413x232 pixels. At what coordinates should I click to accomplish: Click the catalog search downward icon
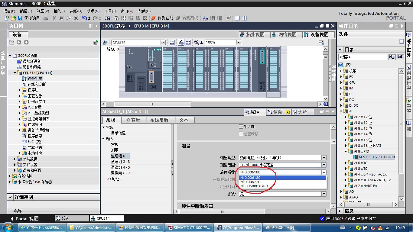(392, 57)
